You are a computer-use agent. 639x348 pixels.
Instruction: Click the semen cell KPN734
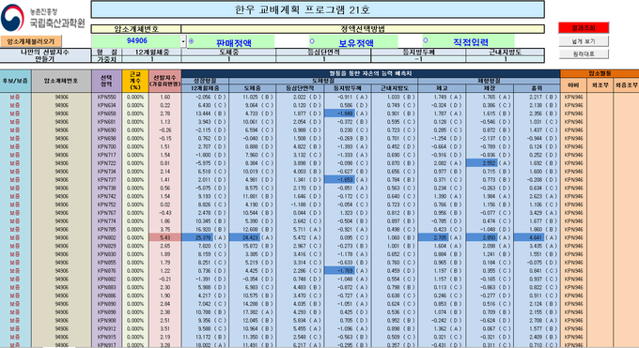[107, 172]
